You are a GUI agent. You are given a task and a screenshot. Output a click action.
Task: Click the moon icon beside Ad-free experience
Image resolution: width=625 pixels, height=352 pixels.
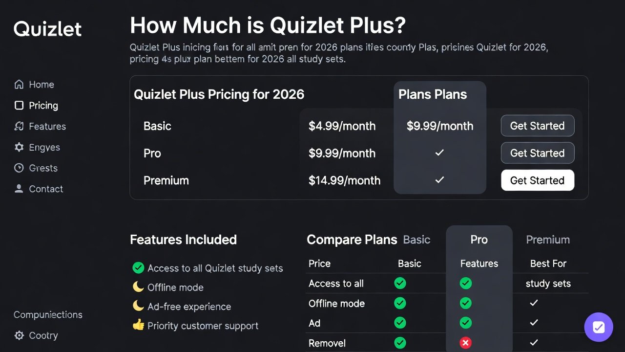point(138,307)
